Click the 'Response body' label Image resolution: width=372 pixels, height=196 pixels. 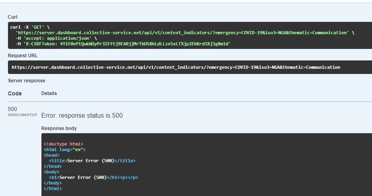[59, 128]
